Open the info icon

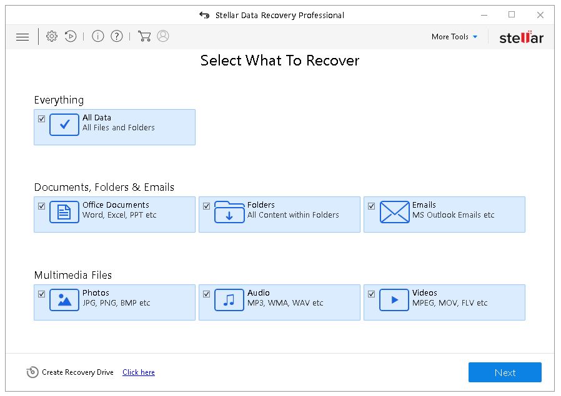[97, 36]
